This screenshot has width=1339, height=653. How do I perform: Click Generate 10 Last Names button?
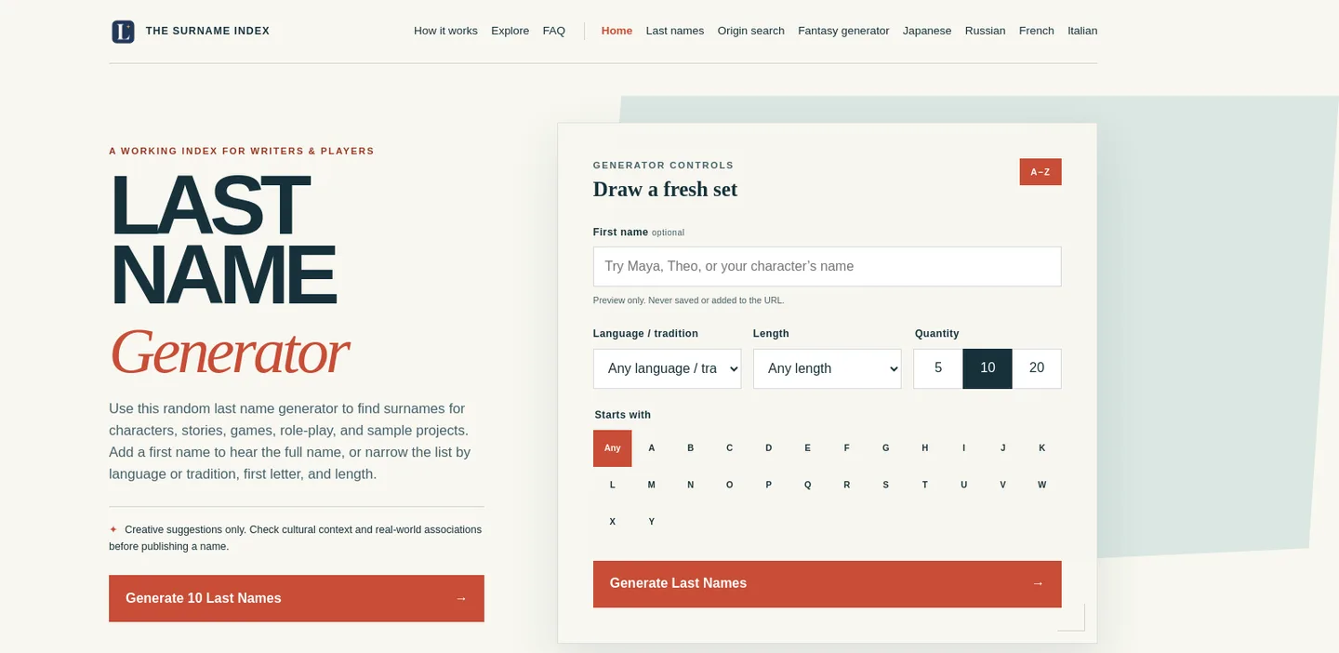coord(297,598)
